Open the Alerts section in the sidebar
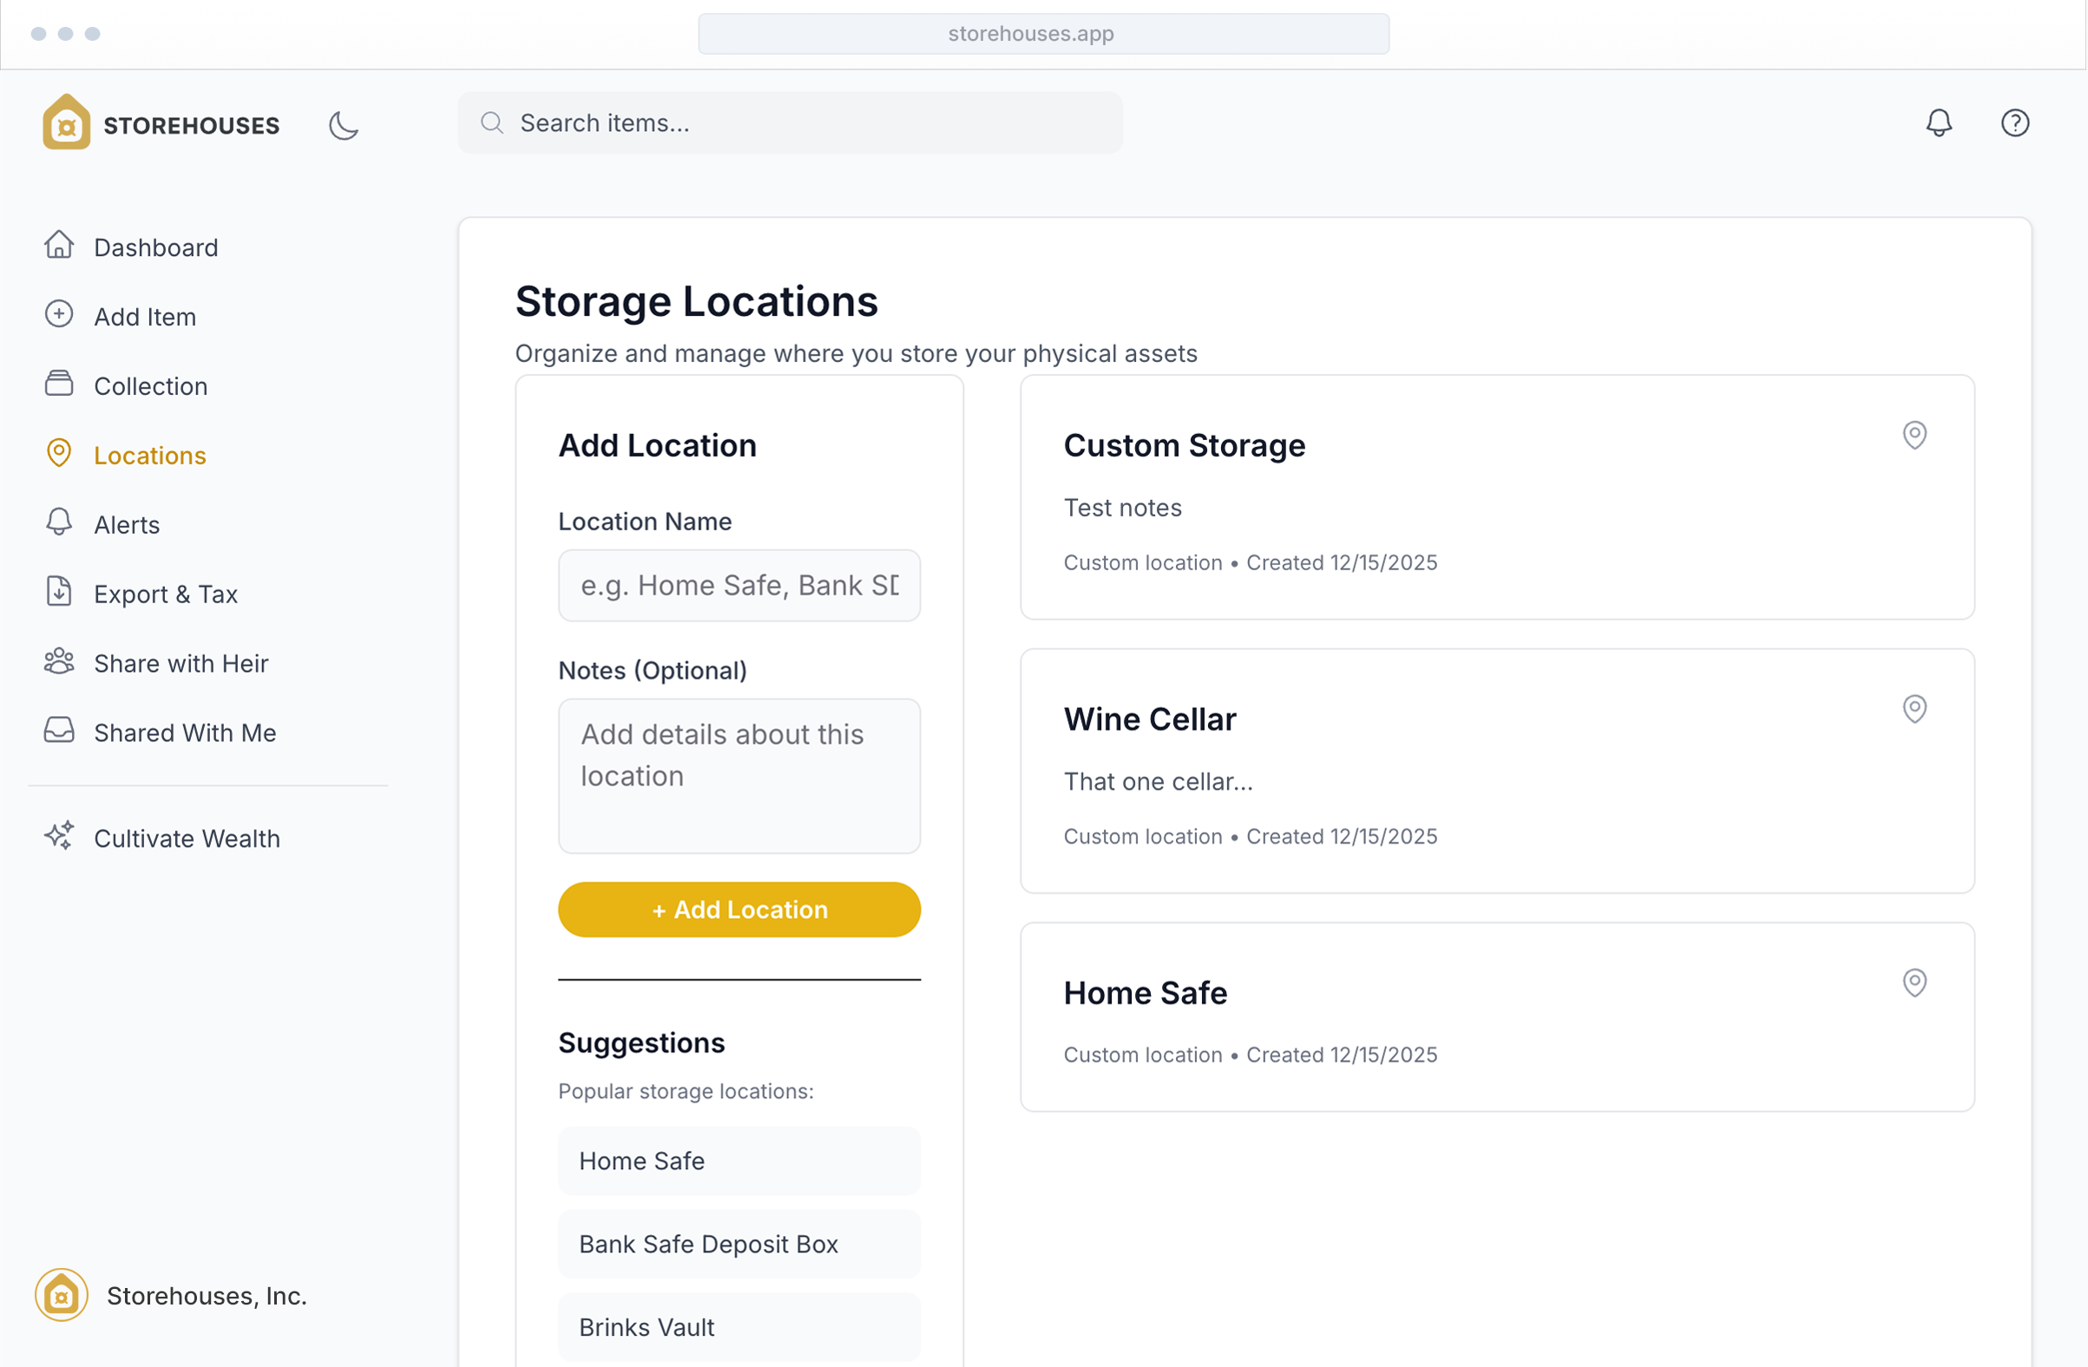Screen dimensions: 2088x1367 [127, 525]
